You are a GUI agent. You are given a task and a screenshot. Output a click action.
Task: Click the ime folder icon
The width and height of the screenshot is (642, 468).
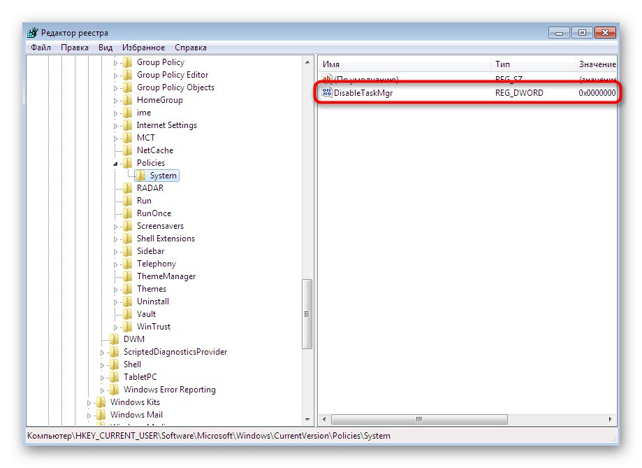click(128, 113)
